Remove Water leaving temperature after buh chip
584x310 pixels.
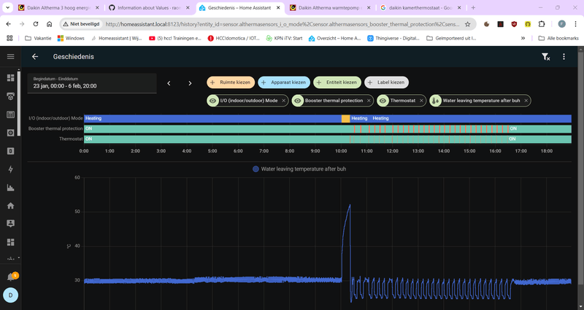pos(526,101)
